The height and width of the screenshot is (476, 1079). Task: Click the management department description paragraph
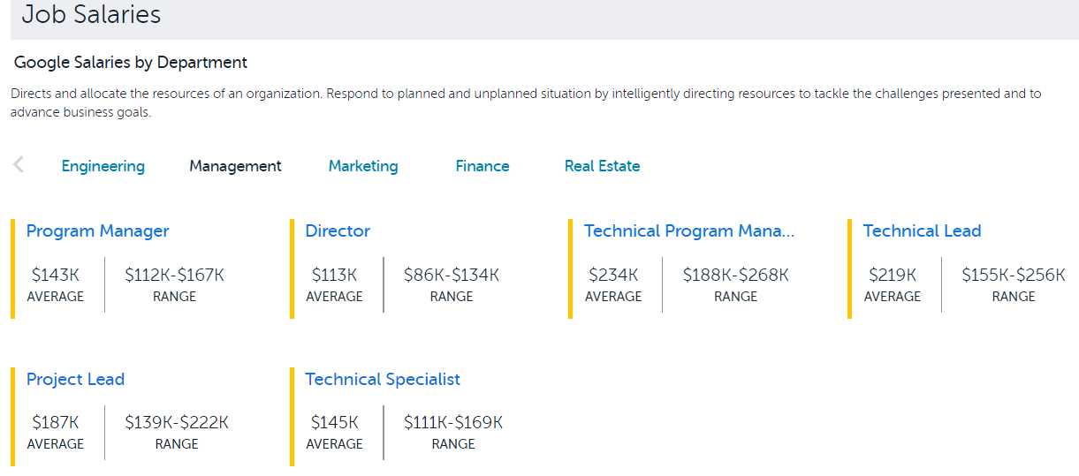click(527, 103)
